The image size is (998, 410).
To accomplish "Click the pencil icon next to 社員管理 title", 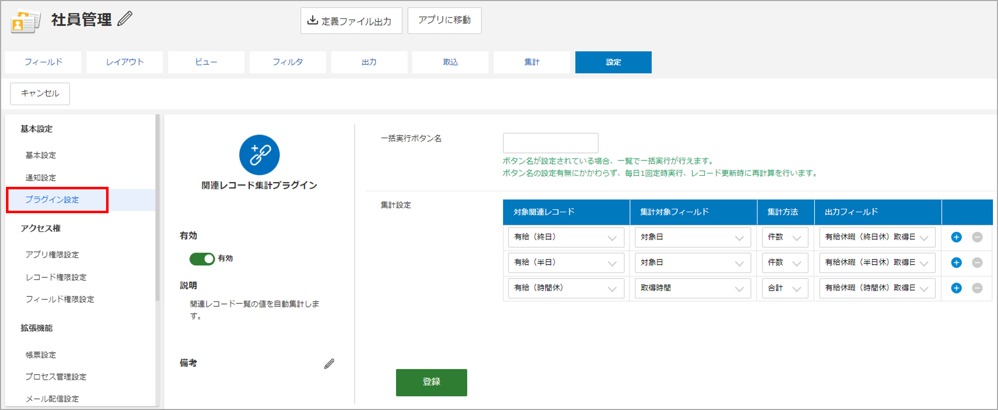I will click(x=125, y=19).
